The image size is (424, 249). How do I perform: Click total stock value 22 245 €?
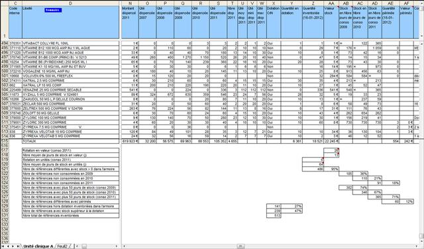pyautogui.click(x=331, y=141)
